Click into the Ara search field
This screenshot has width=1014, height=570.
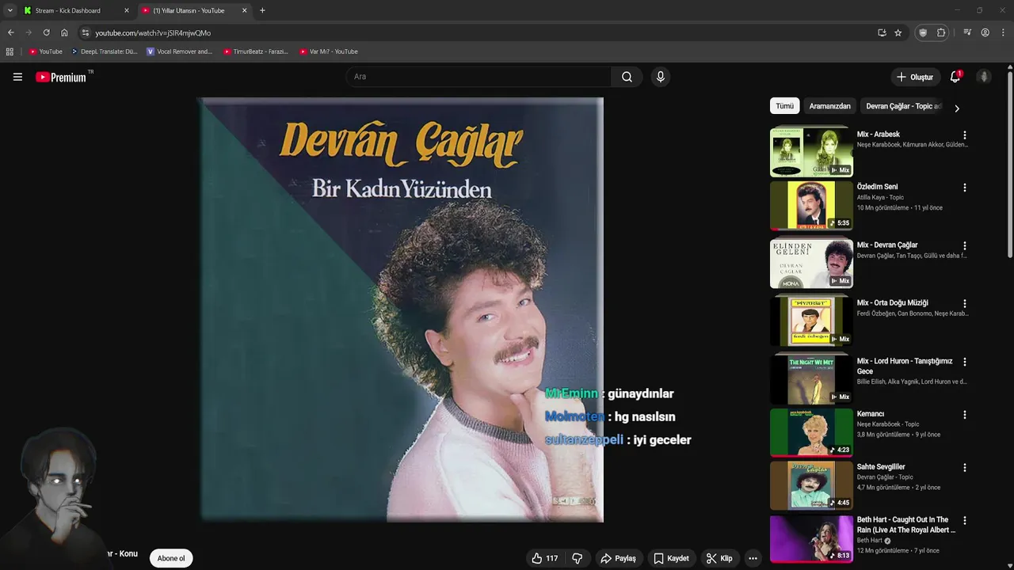[x=478, y=77]
